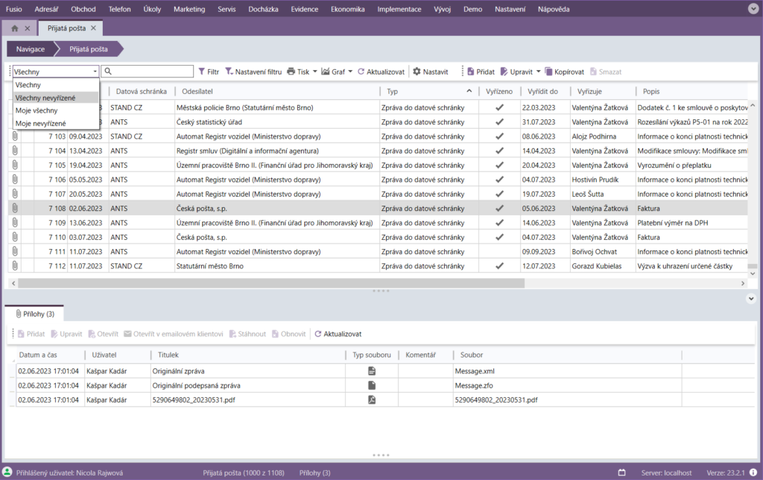
Task: Select 'Všechny nevyřízené' from the dropdown list
Action: tap(45, 98)
